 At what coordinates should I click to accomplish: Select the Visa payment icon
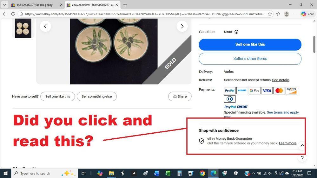coord(267,91)
